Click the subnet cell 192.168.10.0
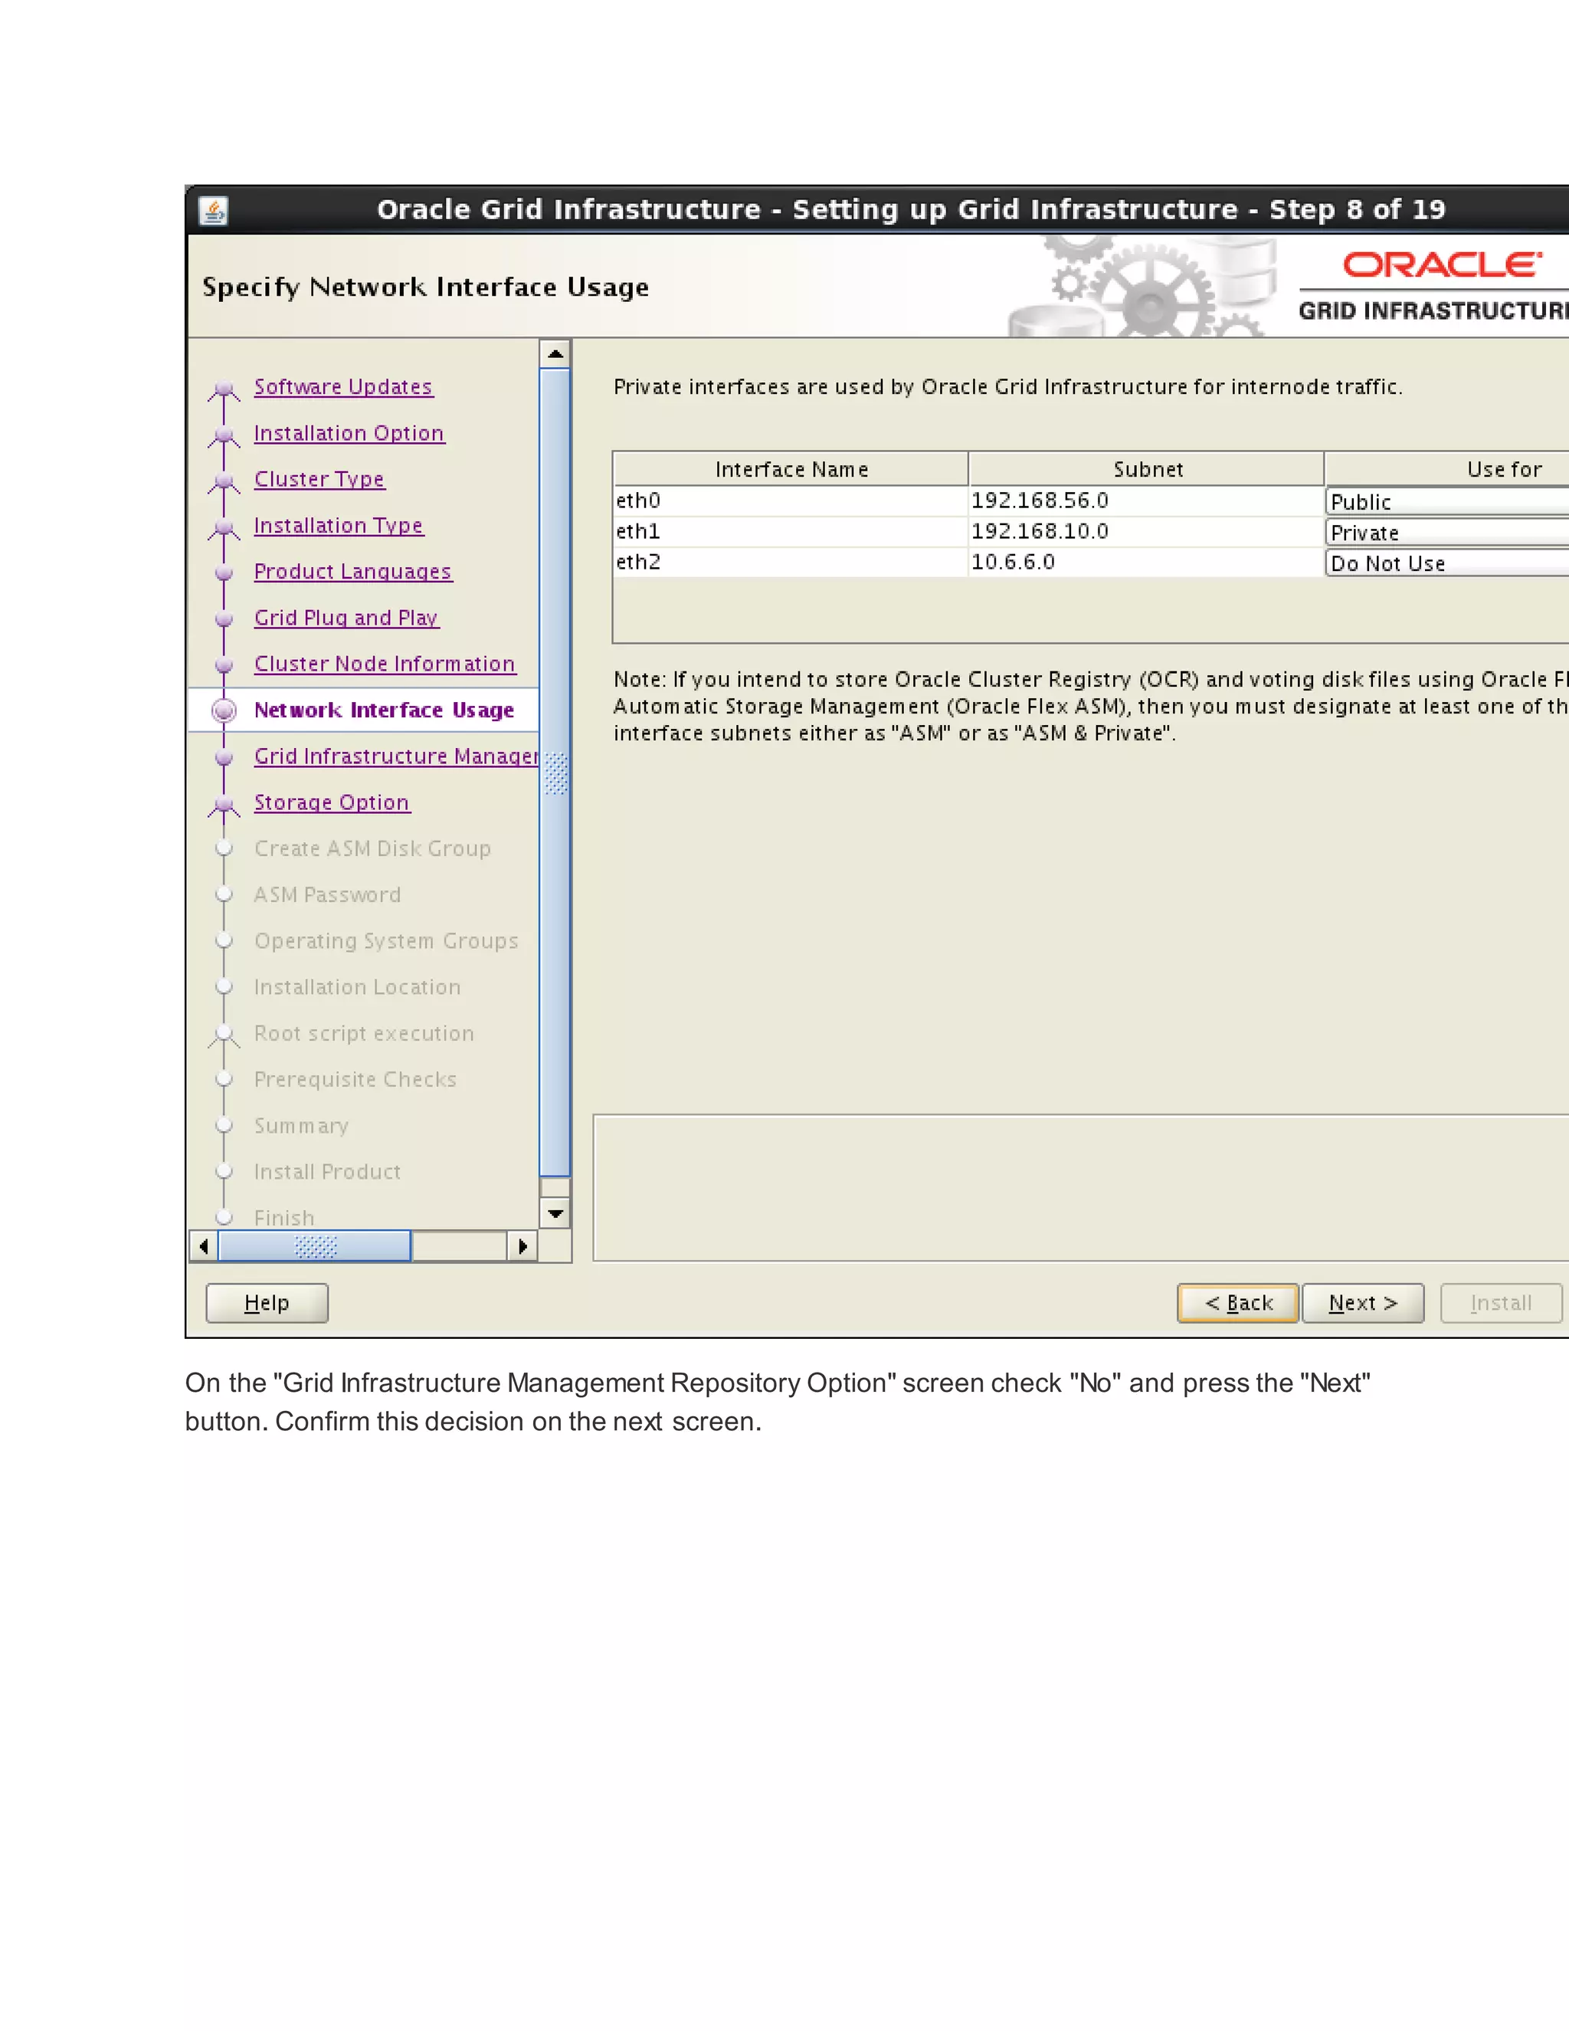The width and height of the screenshot is (1569, 2031). (x=1146, y=532)
